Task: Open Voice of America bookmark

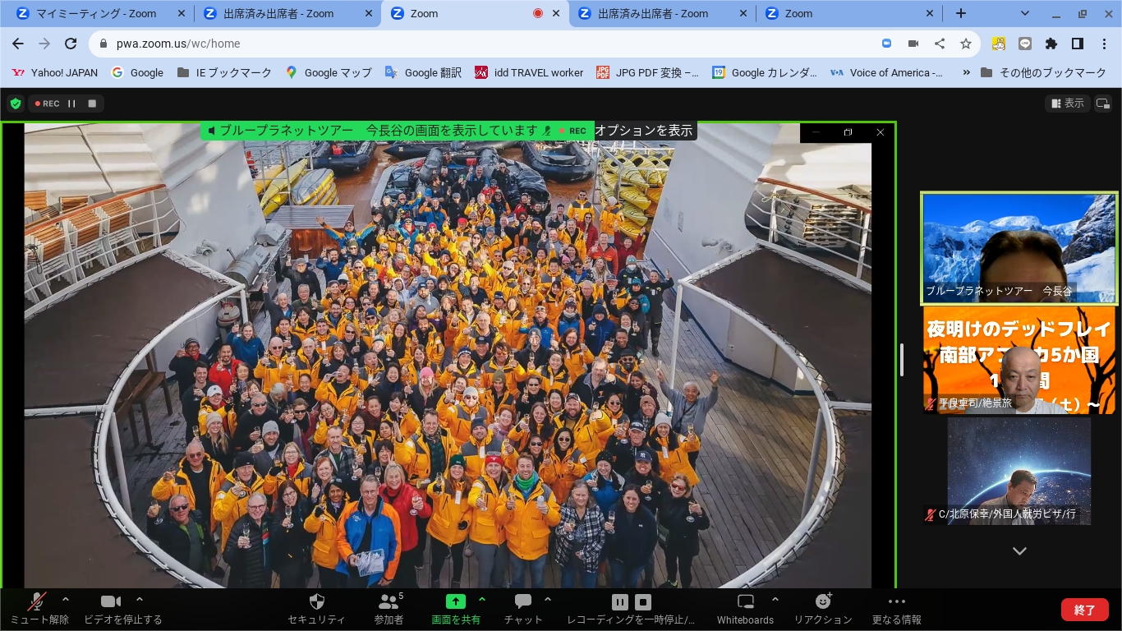Action: pos(887,72)
